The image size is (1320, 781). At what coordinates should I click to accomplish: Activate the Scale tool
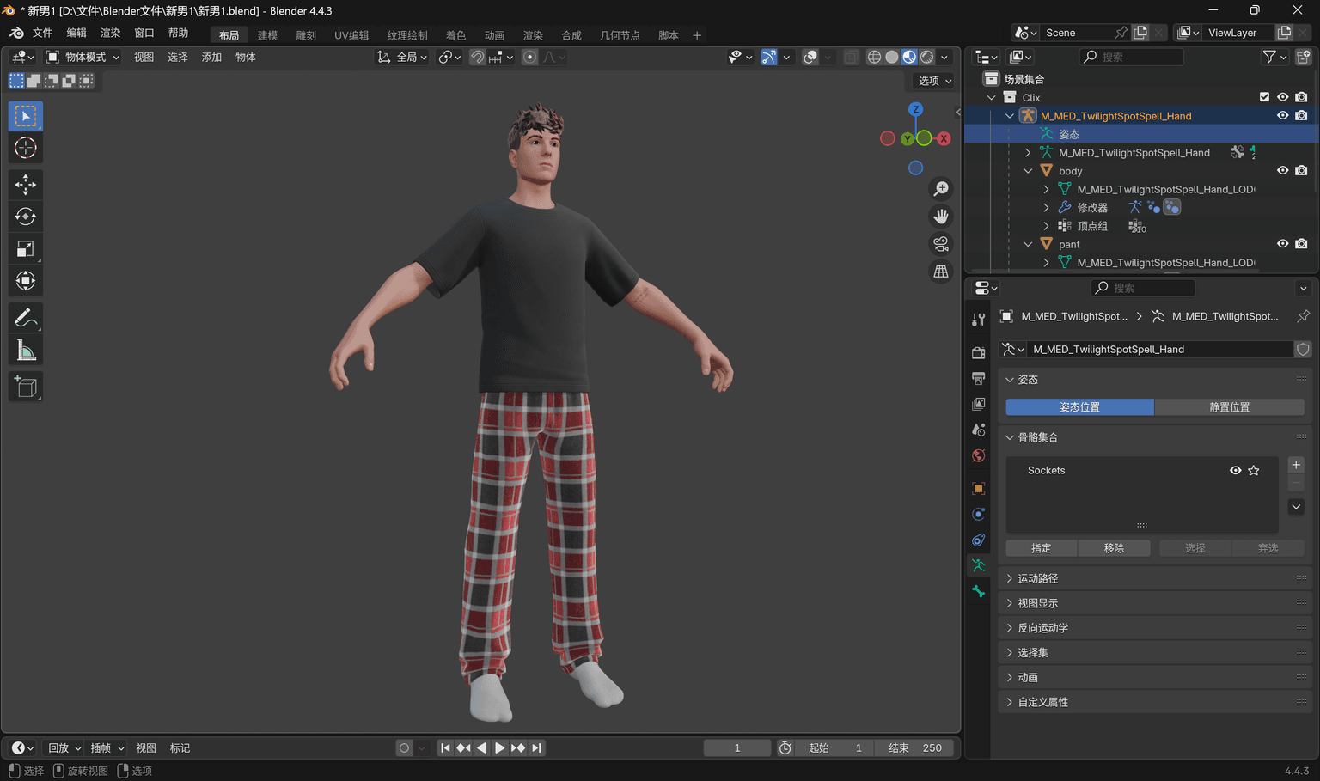point(26,249)
